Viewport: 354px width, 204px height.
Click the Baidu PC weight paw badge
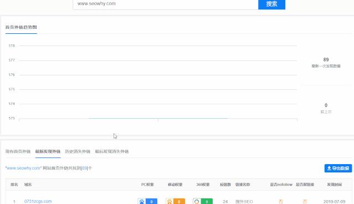(x=147, y=202)
